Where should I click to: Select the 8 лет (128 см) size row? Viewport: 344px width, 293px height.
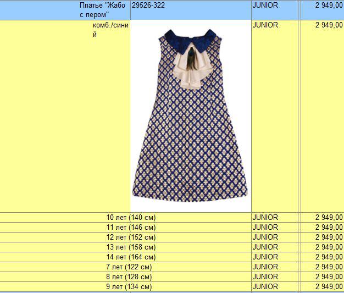point(131,277)
